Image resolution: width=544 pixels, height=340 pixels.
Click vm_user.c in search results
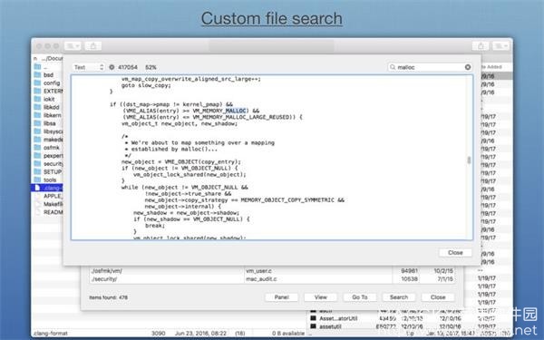click(258, 270)
